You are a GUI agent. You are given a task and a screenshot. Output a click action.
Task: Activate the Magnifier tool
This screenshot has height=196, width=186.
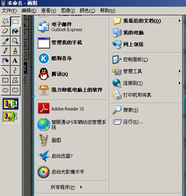coord(15,41)
